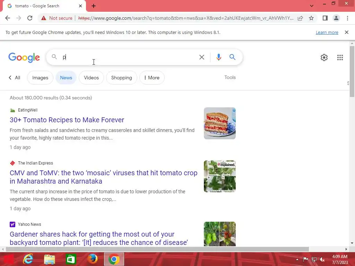Click the horizontal scrollbar at the bottom
The image size is (355, 266).
coord(157,249)
